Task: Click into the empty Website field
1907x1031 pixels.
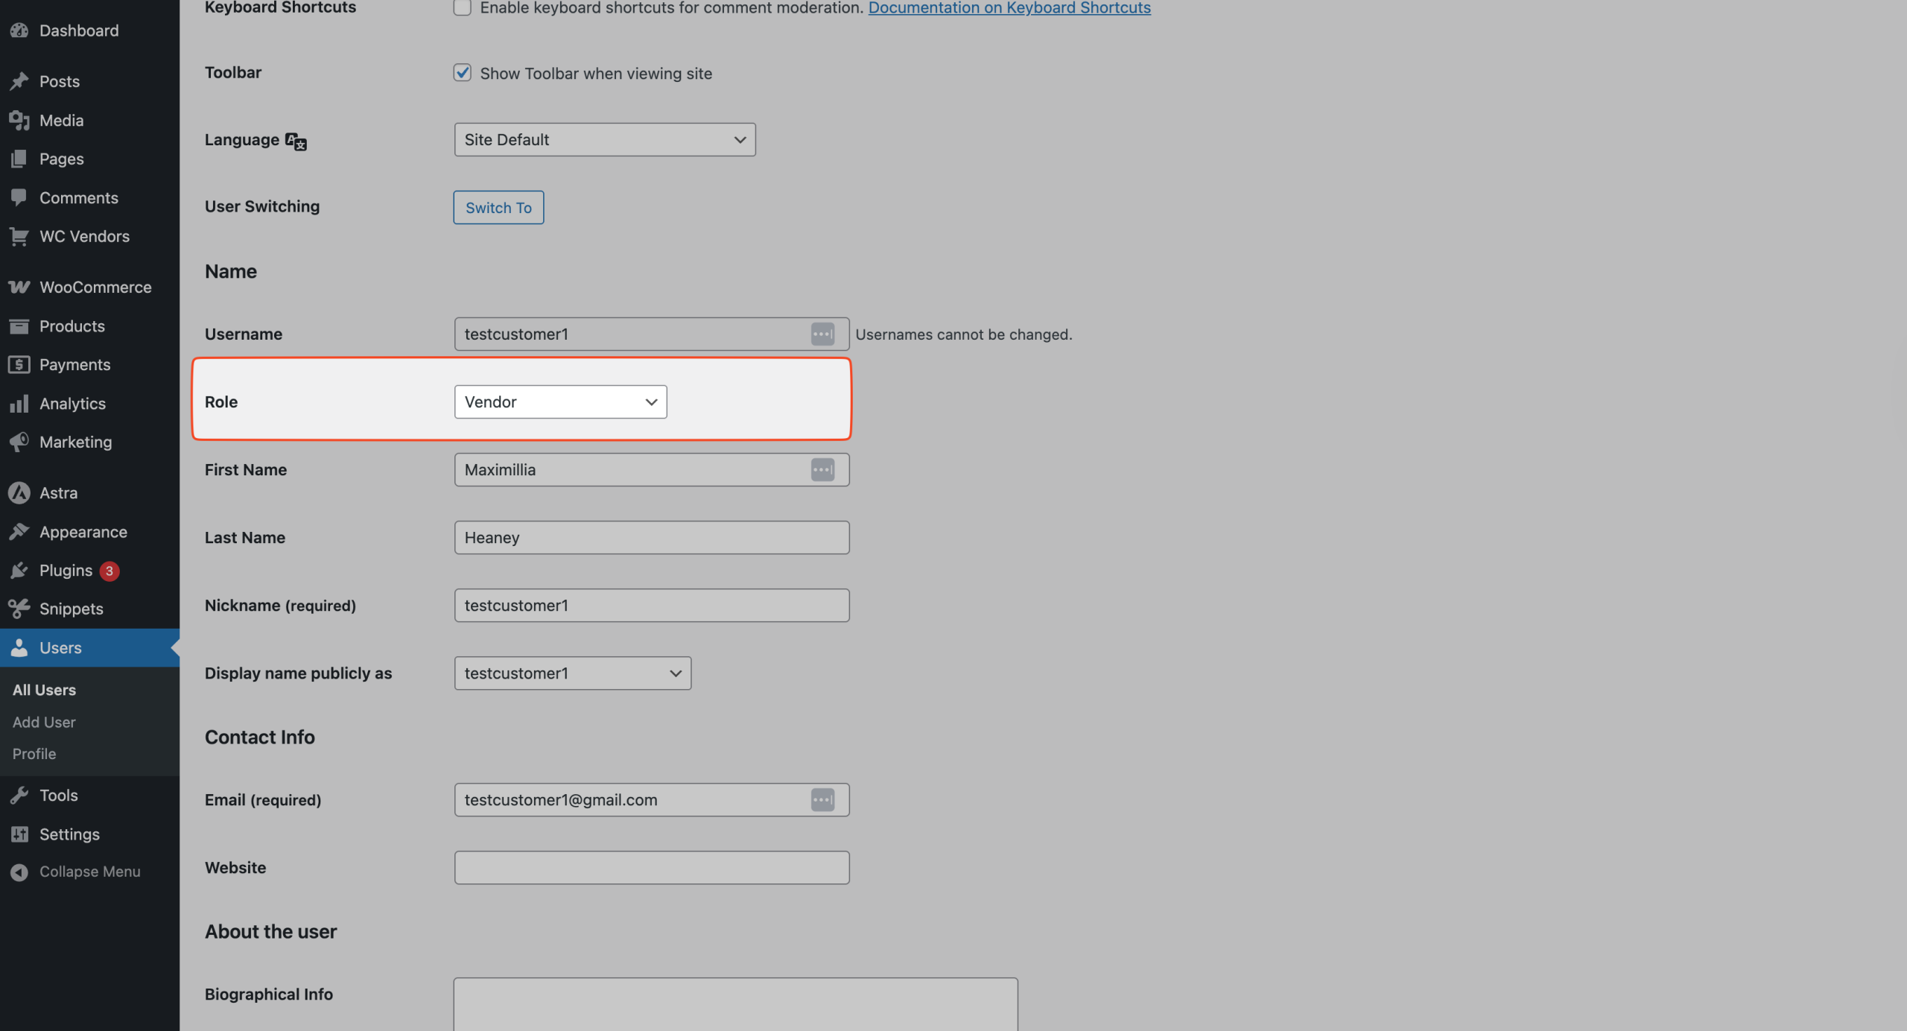Action: pos(652,867)
